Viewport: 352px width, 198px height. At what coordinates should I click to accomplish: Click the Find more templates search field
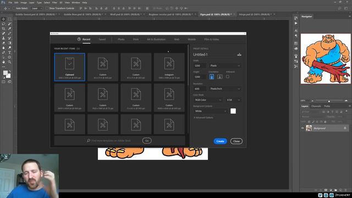click(113, 141)
